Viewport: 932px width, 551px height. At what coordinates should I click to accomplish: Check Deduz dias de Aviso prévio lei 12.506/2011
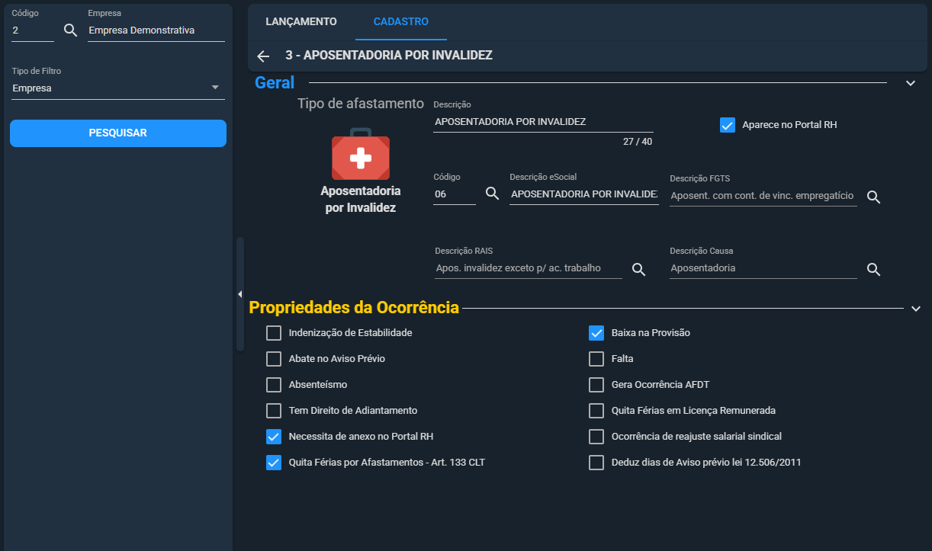(x=596, y=463)
